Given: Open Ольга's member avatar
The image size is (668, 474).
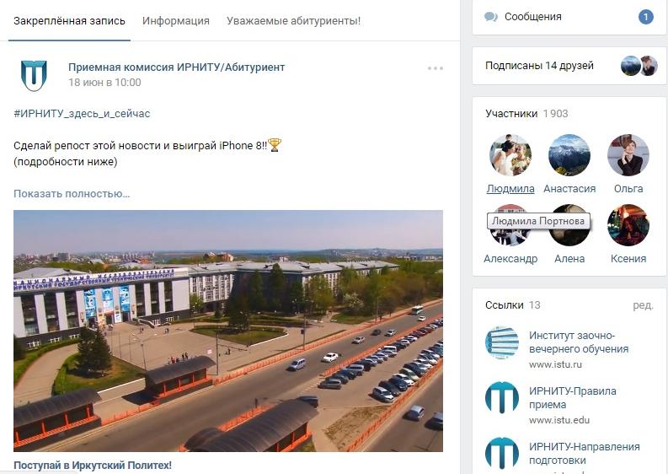Looking at the screenshot, I should [x=628, y=155].
